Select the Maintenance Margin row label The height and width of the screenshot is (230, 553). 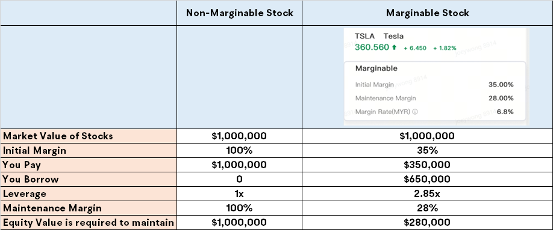pos(52,208)
